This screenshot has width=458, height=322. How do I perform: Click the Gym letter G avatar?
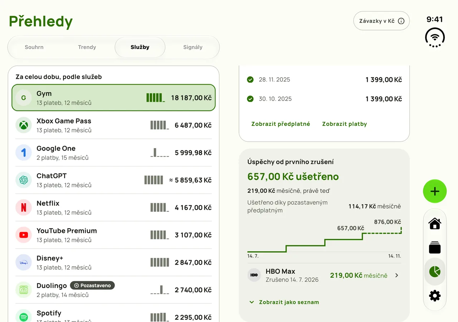(x=24, y=98)
